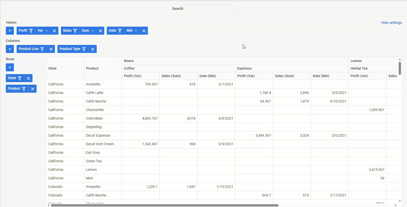This screenshot has height=207, width=407.
Task: Select the Coffee header cell
Action: click(178, 68)
